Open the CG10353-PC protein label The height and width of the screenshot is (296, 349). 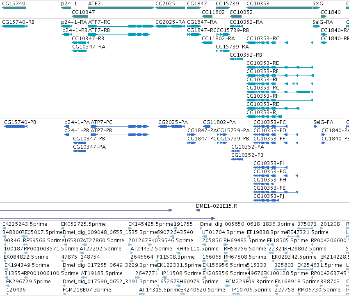pos(269,122)
